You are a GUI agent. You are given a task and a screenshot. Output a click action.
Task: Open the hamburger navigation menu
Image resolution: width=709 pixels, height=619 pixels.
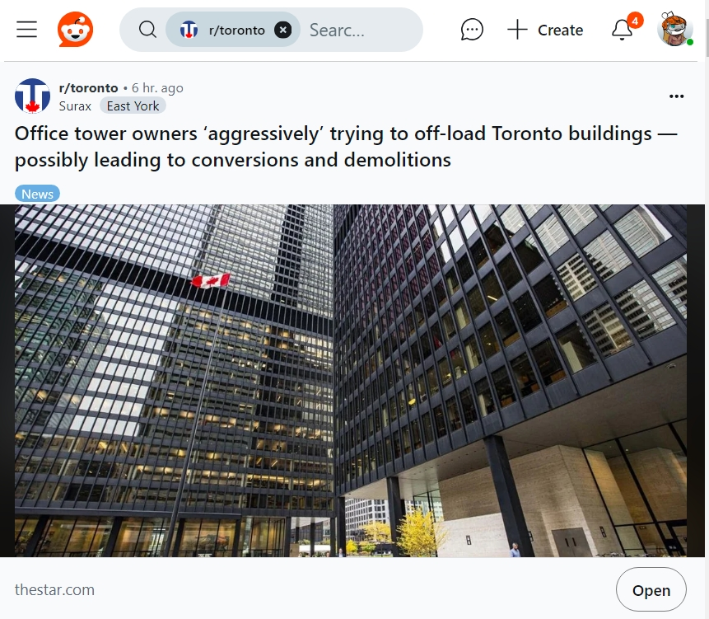click(26, 30)
